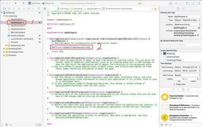The image size is (202, 127).
Task: Toggle the Wrap lines checkbox
Action: tap(174, 84)
